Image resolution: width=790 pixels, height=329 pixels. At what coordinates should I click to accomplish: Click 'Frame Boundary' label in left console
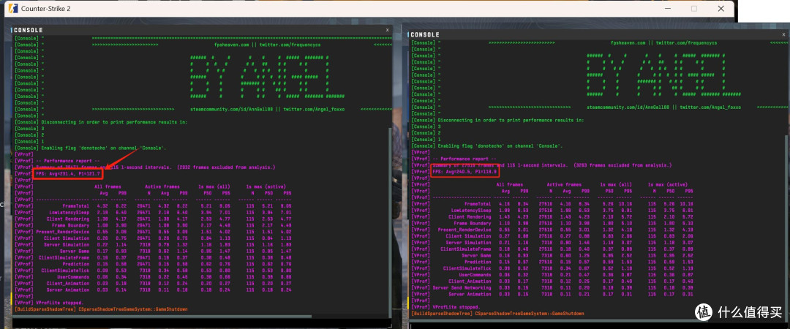(x=72, y=224)
